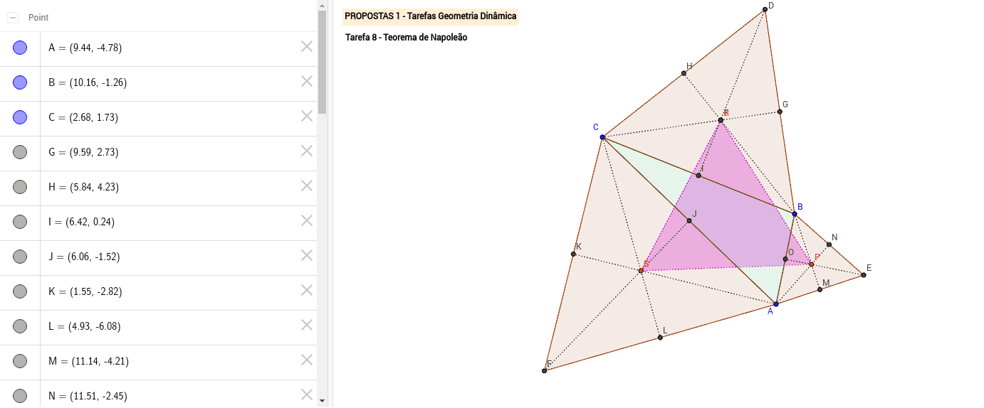
Task: Delete point I with its X icon
Action: (307, 220)
